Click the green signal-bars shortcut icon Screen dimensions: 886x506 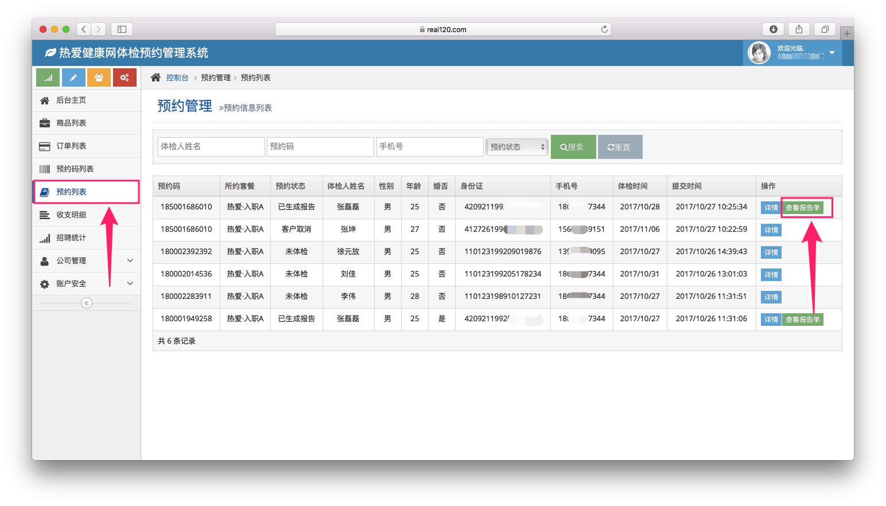(x=48, y=77)
